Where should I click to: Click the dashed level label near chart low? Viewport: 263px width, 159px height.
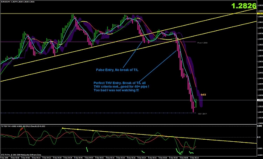tap(202, 114)
